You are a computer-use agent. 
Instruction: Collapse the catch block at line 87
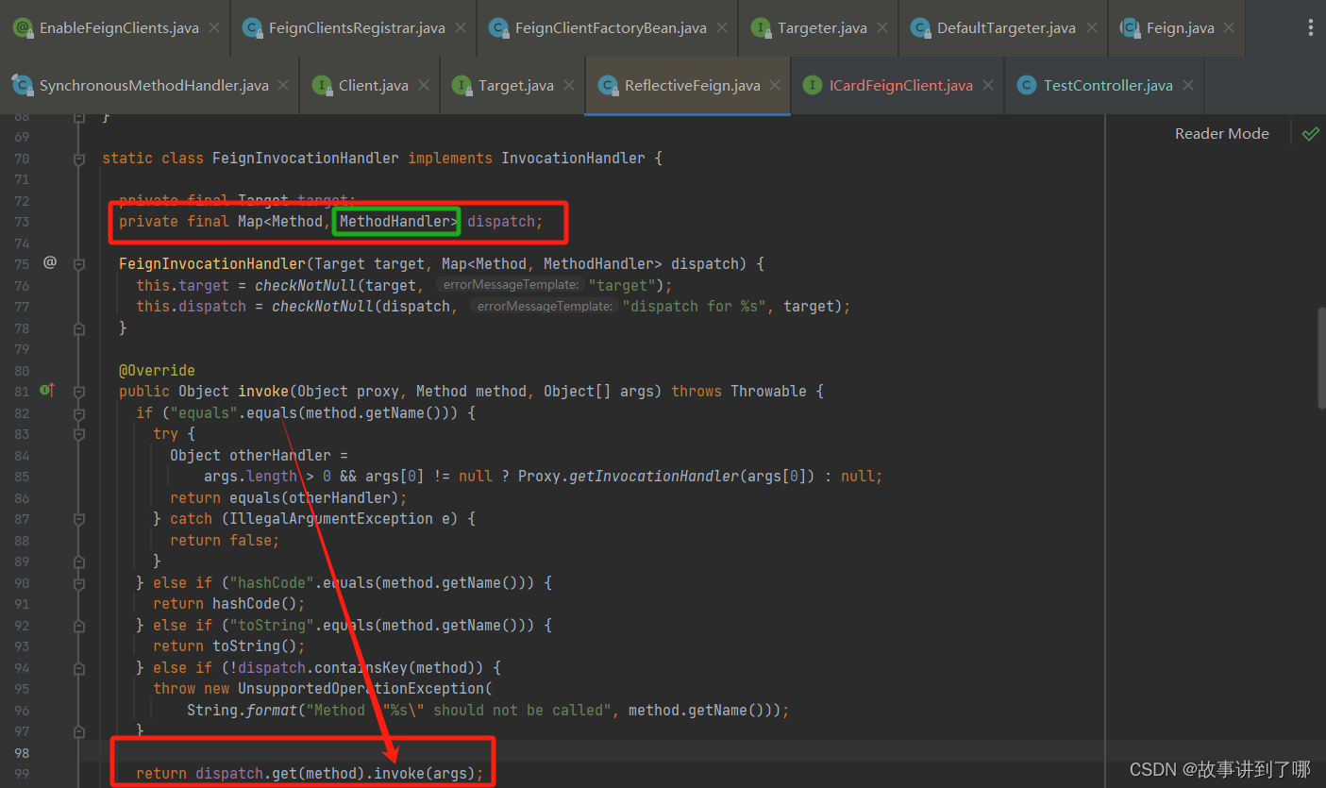click(79, 519)
